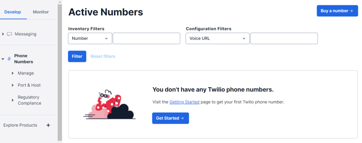Screen dimensions: 362x143
Task: Click the Buy a number button
Action: (x=337, y=11)
